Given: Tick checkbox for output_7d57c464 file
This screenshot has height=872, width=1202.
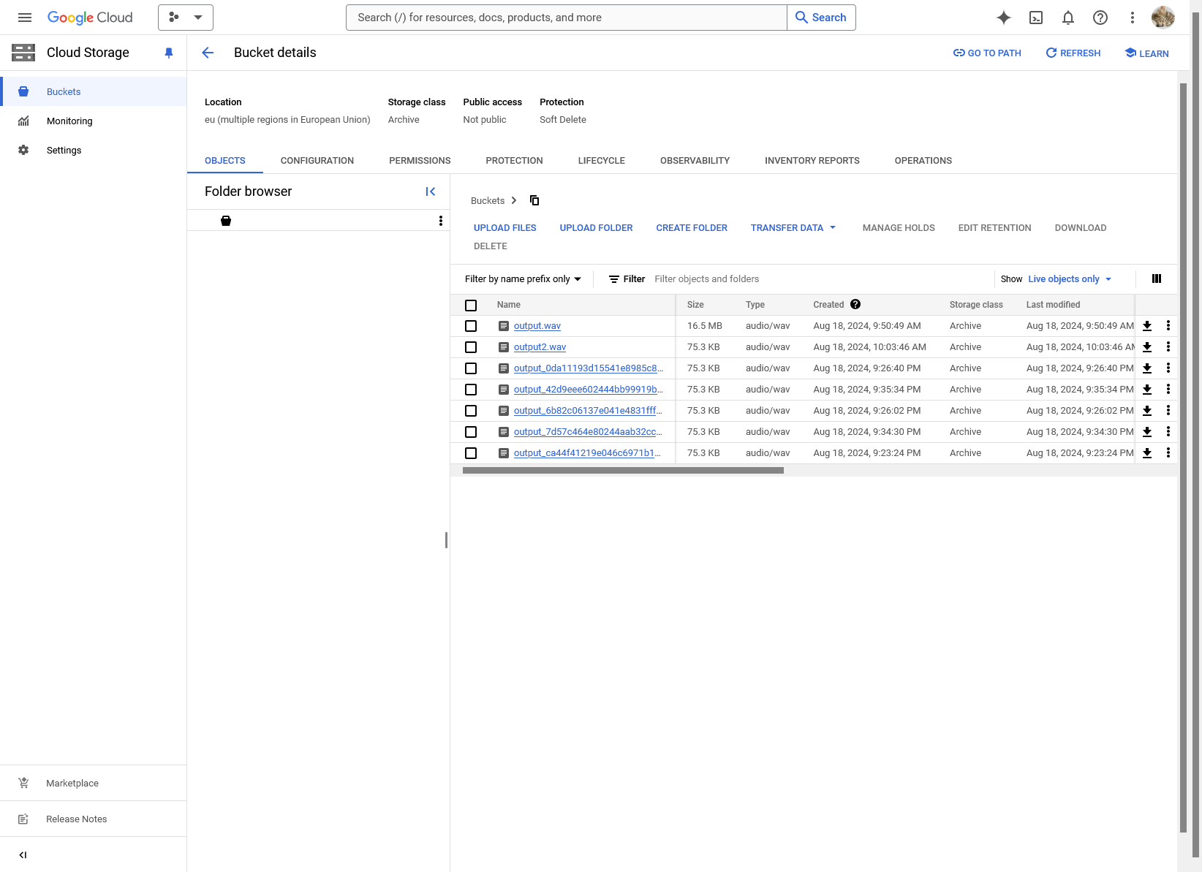Looking at the screenshot, I should (x=471, y=432).
